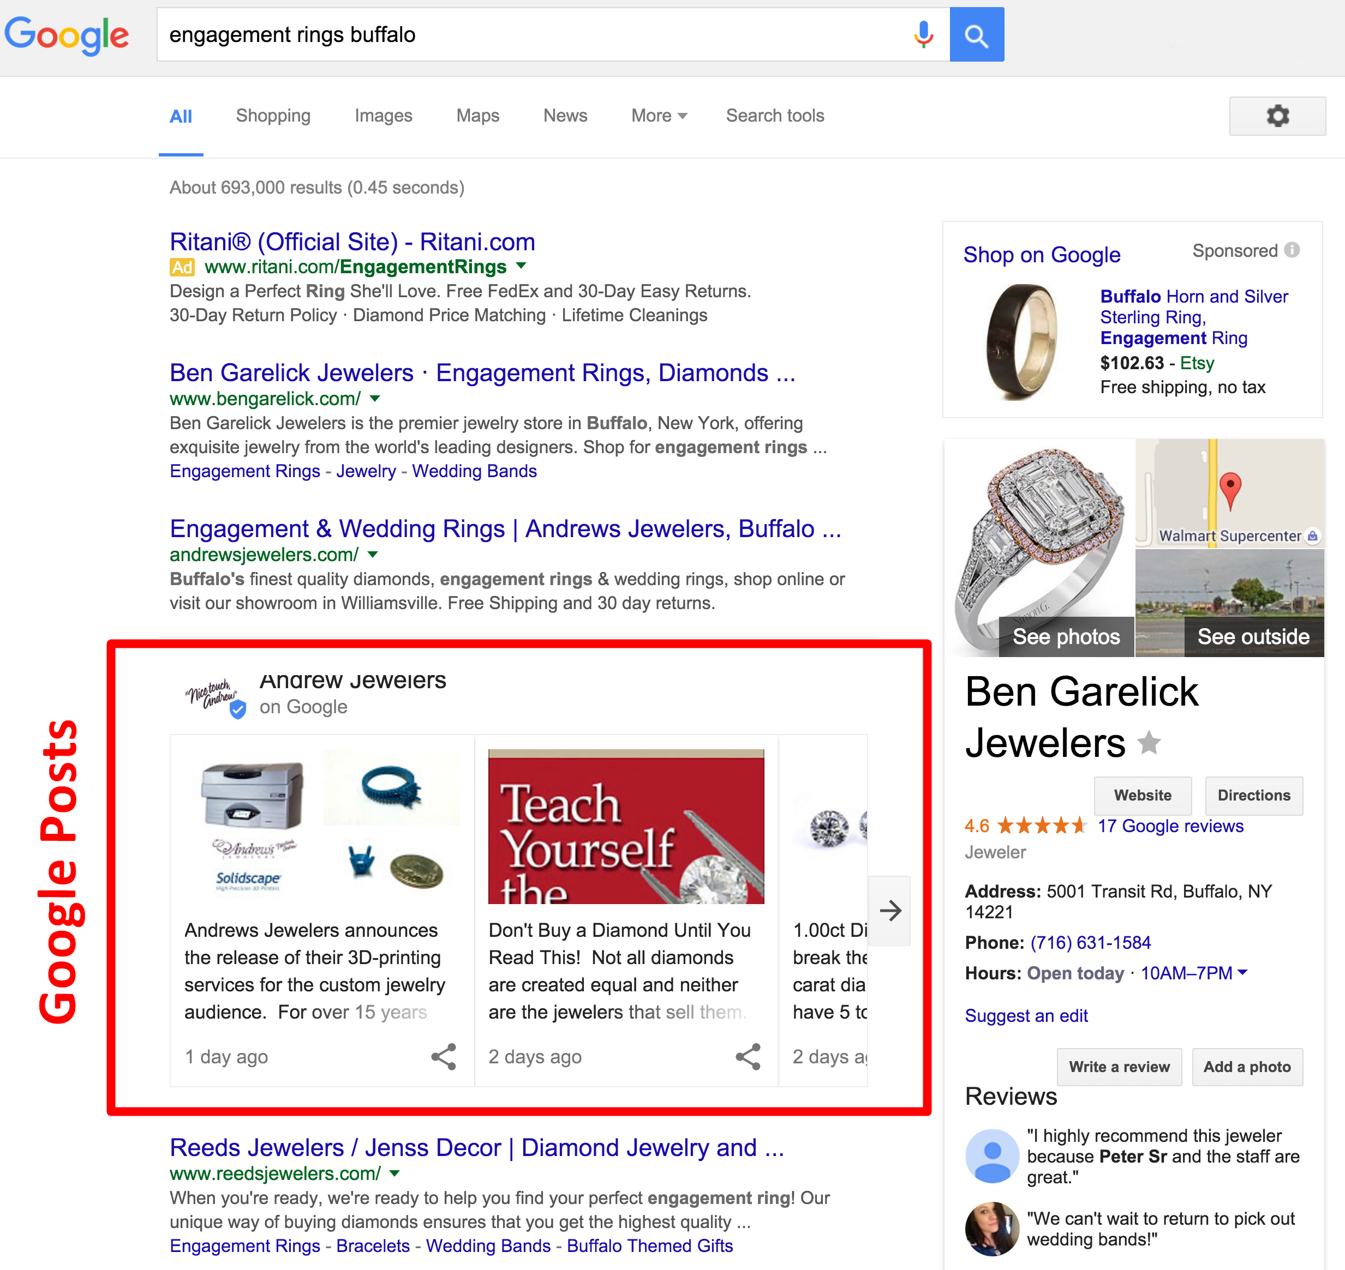Click the microphone voice search icon
This screenshot has width=1345, height=1270.
tap(923, 34)
